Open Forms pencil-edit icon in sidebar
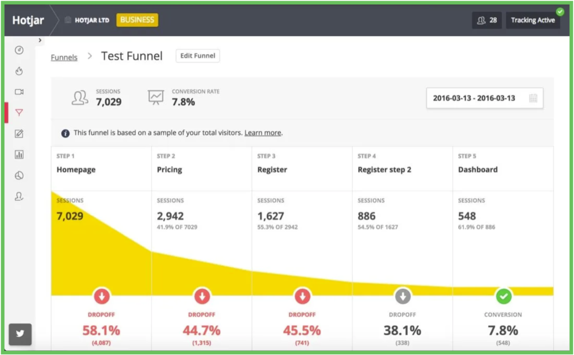Screen dimensions: 574x355 point(19,134)
